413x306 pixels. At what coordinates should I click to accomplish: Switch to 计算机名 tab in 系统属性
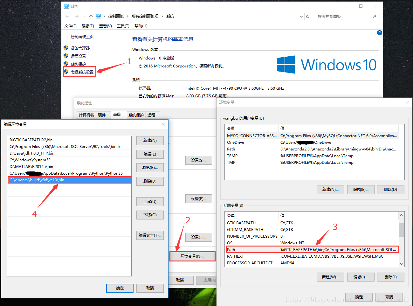[x=86, y=115]
